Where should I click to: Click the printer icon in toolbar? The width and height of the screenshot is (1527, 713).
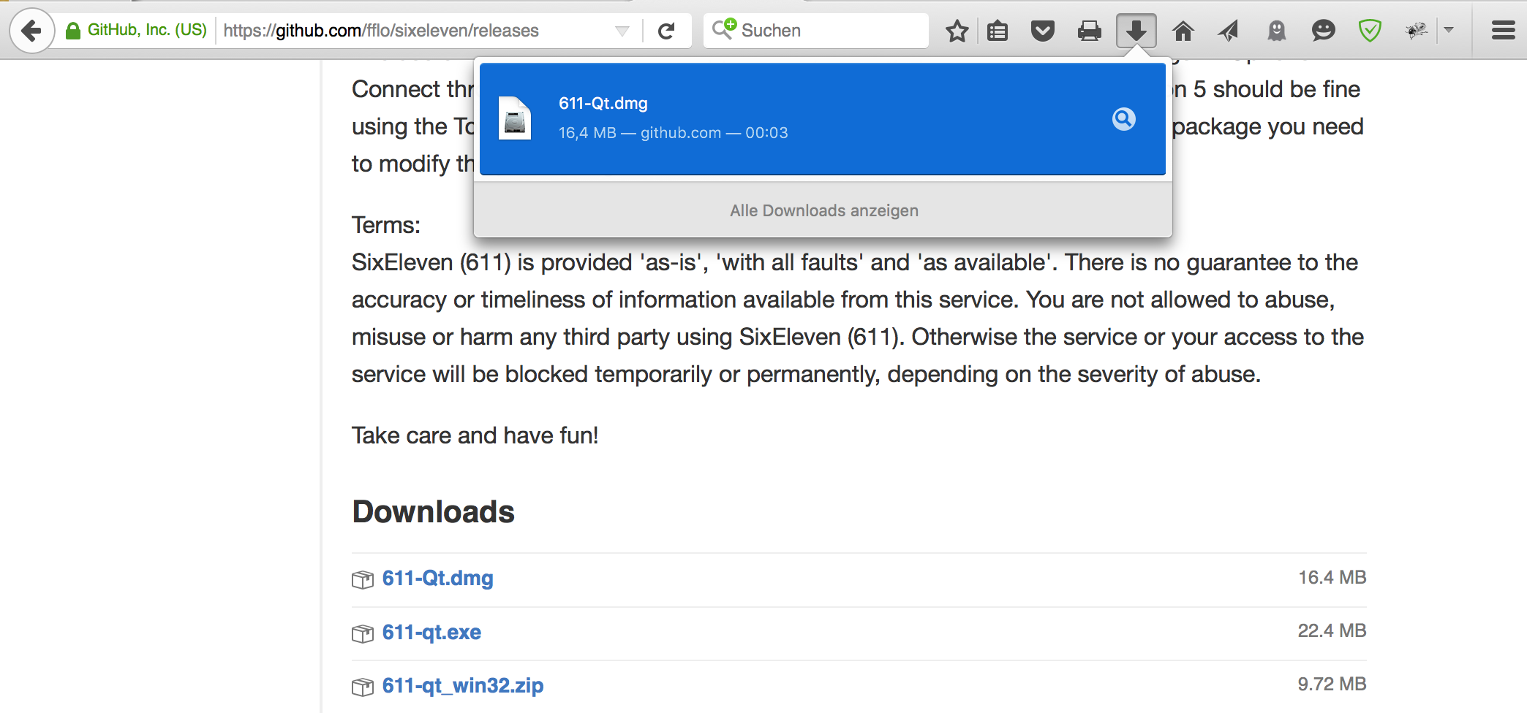point(1090,31)
